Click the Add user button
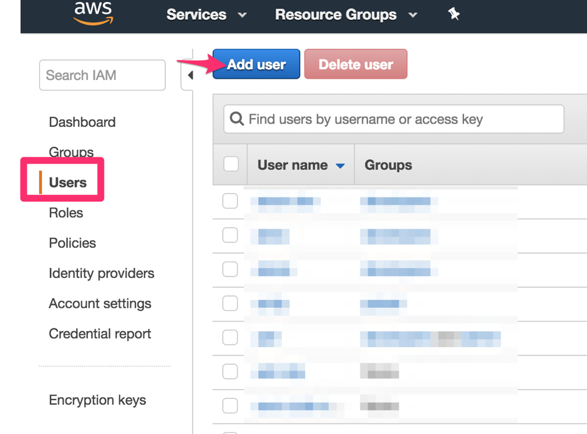Viewport: 587px width, 434px height. pyautogui.click(x=256, y=64)
